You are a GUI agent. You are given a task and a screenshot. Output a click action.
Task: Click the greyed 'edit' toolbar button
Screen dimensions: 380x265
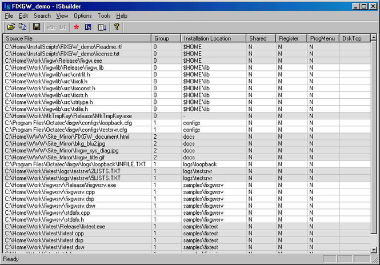point(51,27)
